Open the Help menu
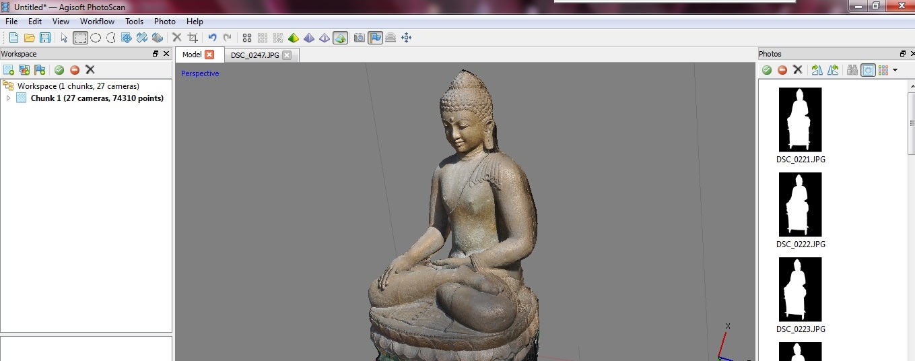The height and width of the screenshot is (361, 915). (195, 22)
